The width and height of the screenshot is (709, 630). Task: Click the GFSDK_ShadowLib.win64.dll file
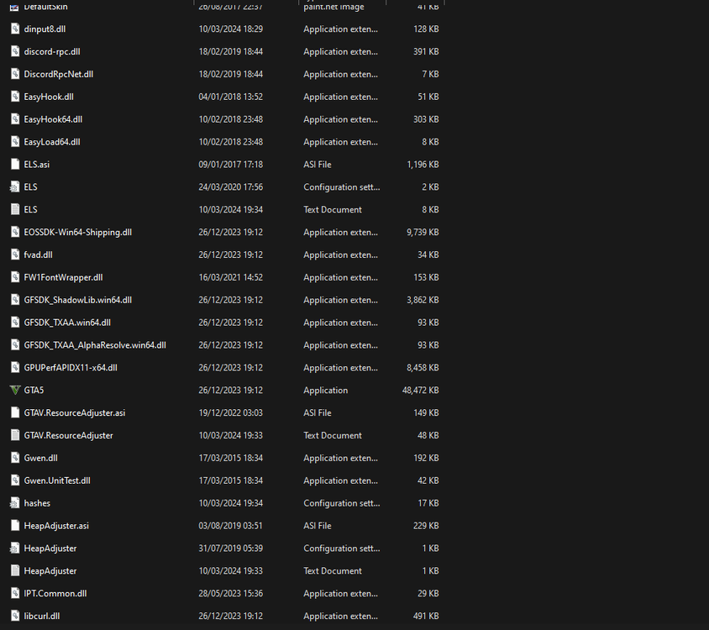78,299
